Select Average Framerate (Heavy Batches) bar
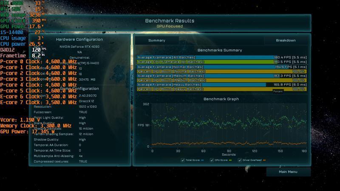This screenshot has width=340, height=191. point(221,85)
